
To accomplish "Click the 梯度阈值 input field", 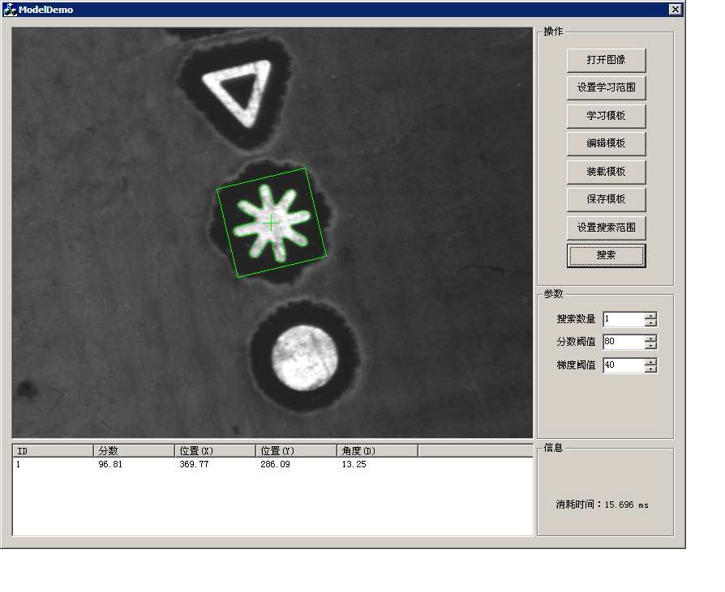I will coord(624,364).
